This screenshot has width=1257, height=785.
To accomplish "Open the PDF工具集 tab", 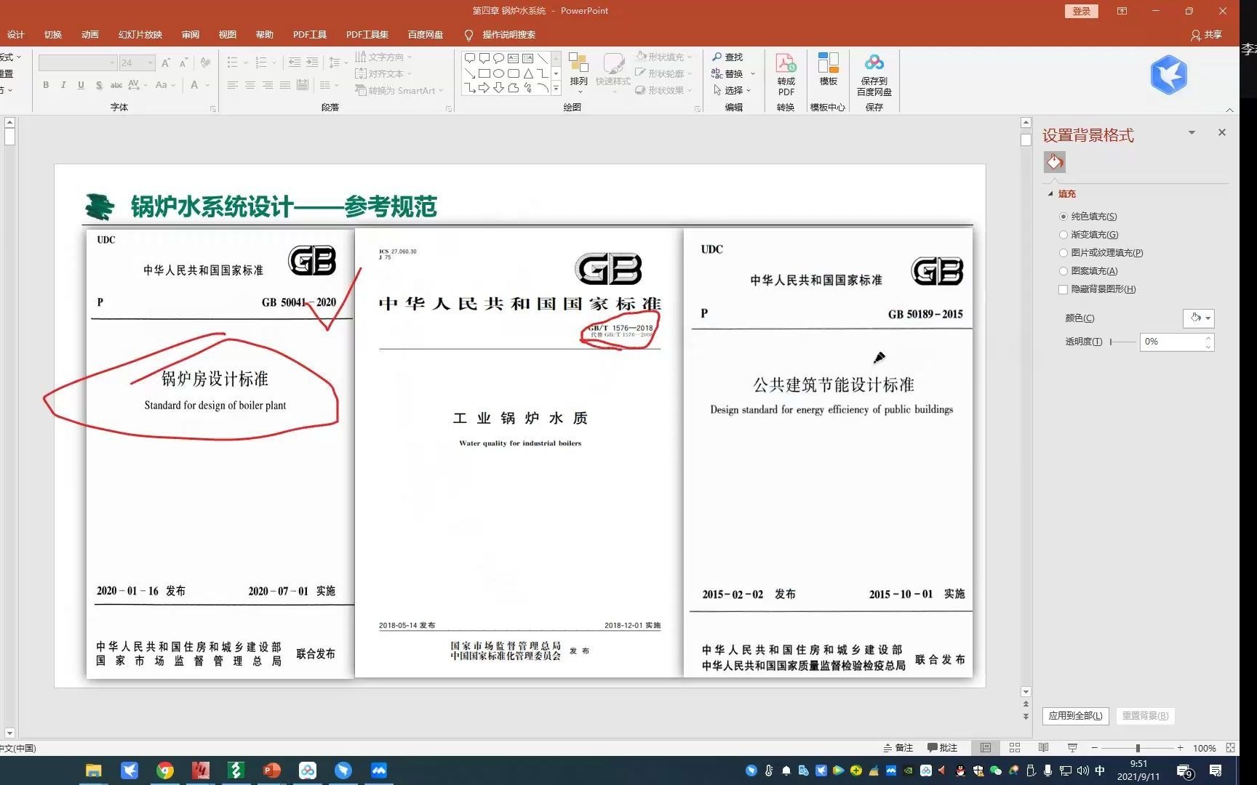I will (x=367, y=34).
